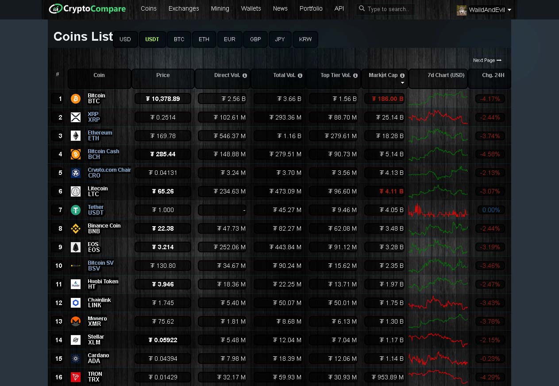Viewport: 559px width, 386px height.
Task: Click the Market Cap info icon
Action: coord(402,76)
